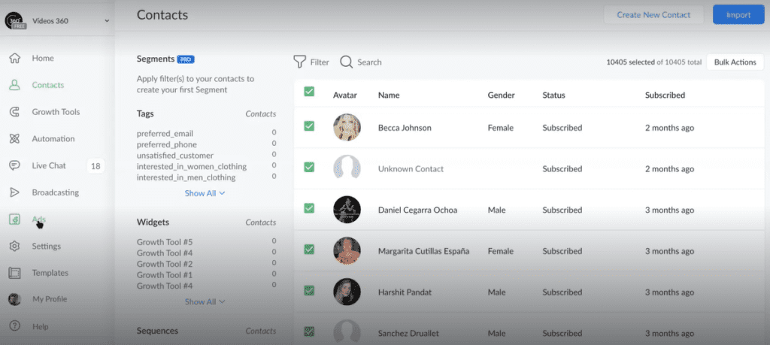The height and width of the screenshot is (345, 770).
Task: Uncheck Harshit Pandat's checkbox
Action: (x=309, y=291)
